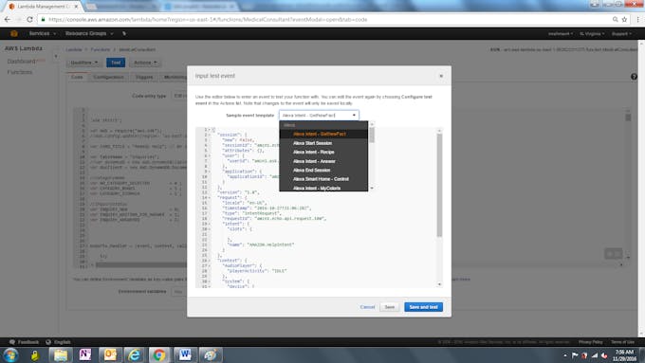Switch to the Triggers tab

[144, 77]
